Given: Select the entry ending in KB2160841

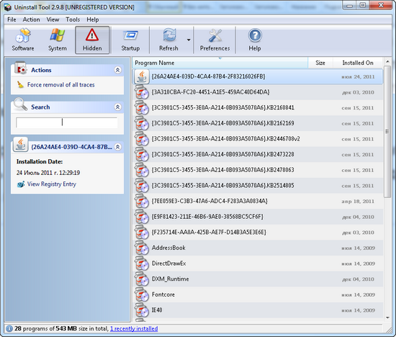Looking at the screenshot, I should (258, 108).
